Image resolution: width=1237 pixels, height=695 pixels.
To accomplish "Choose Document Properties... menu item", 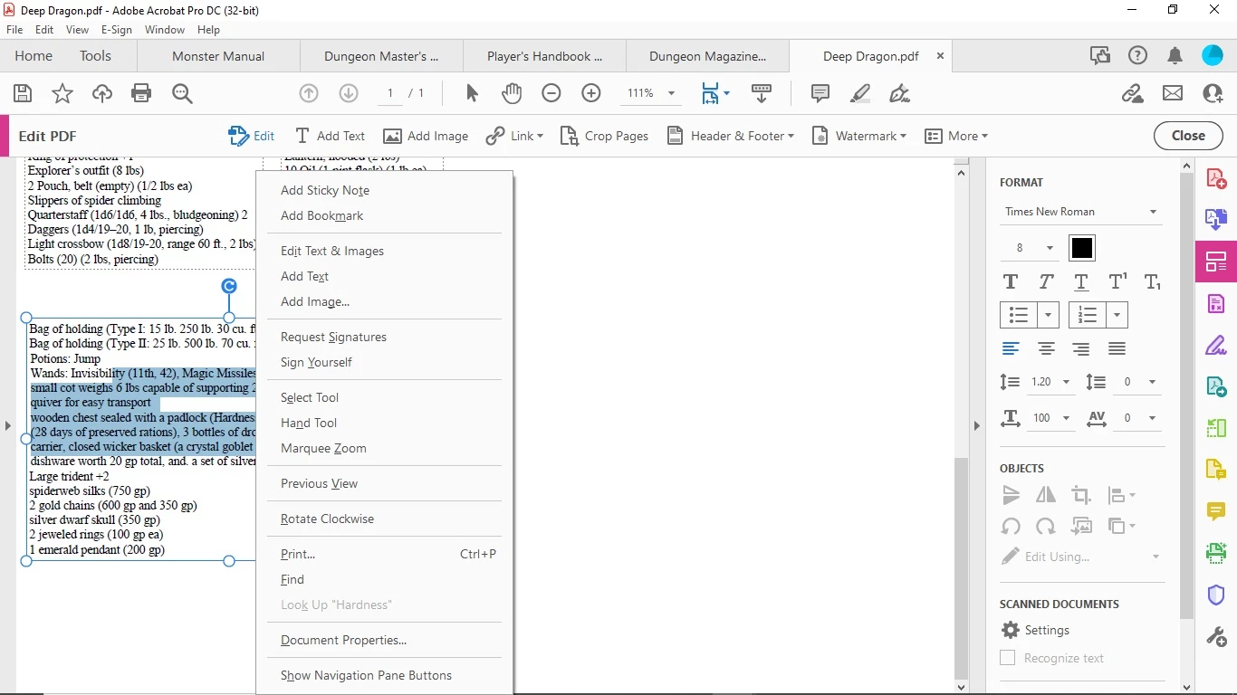I will [343, 640].
